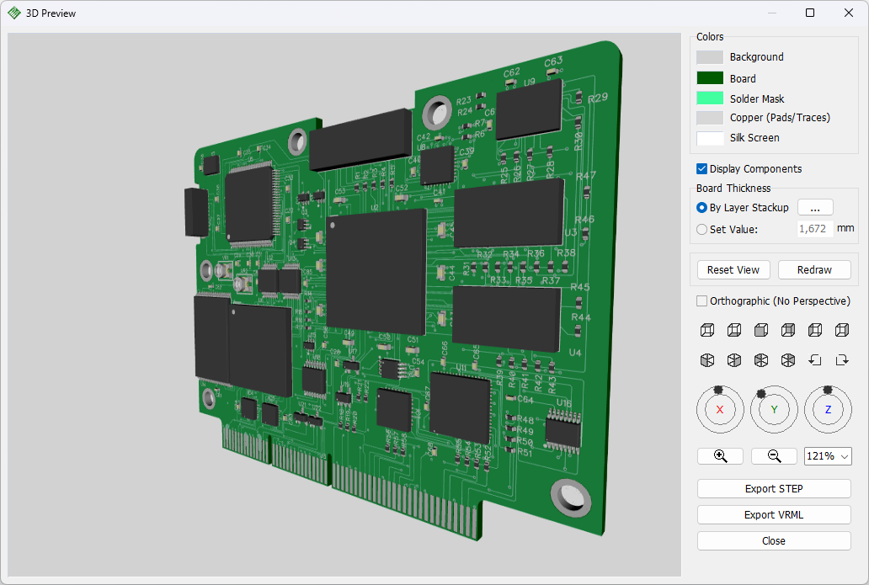Select the Set Value radio button
This screenshot has height=585, width=869.
pos(701,229)
